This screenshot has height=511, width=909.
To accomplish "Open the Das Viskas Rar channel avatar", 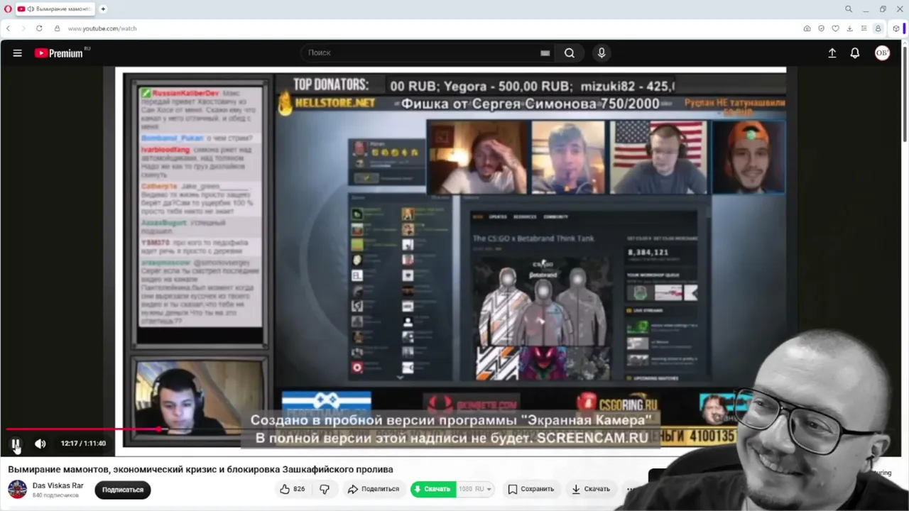I will (17, 489).
